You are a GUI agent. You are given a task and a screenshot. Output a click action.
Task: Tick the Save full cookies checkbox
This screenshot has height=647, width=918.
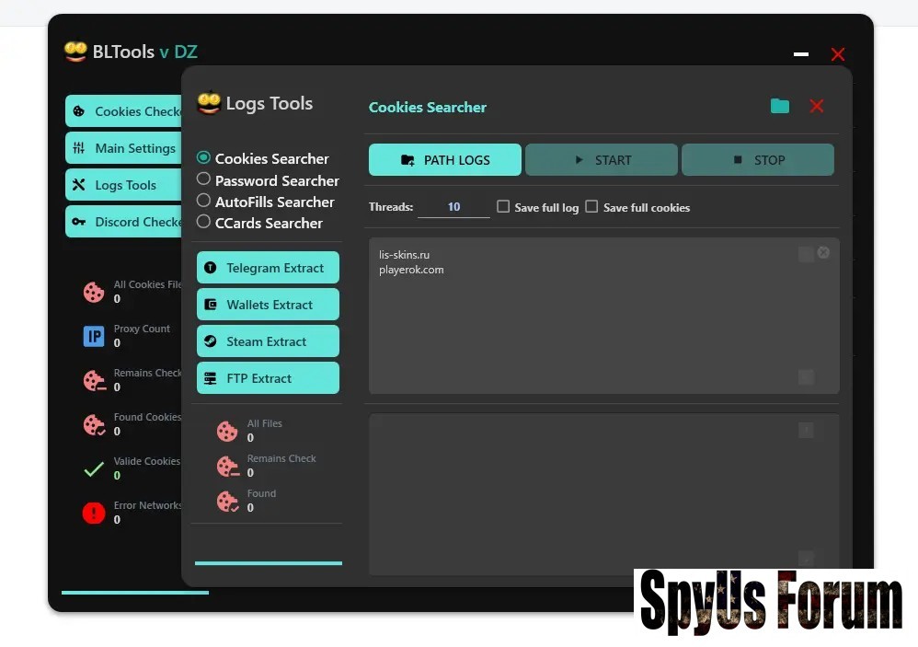(591, 207)
